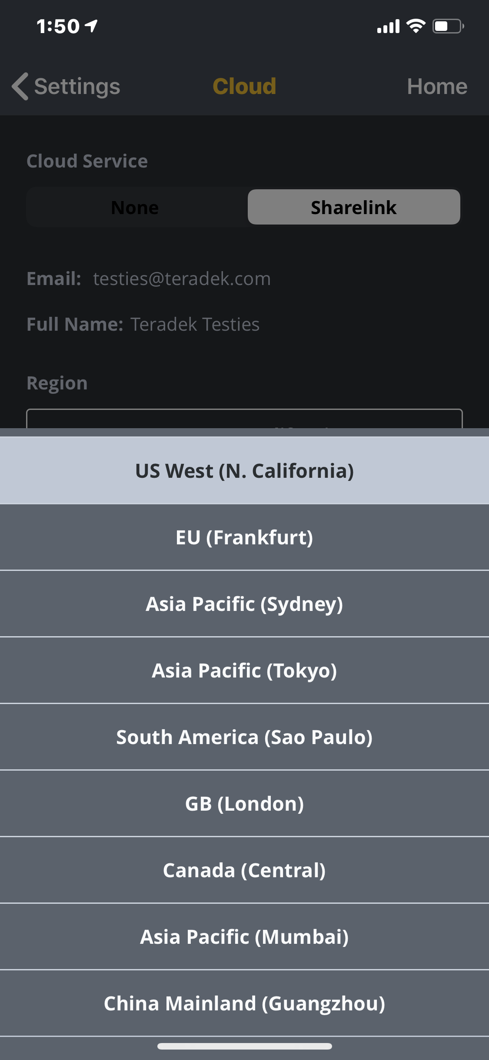Pick EU (Frankfurt) from region list

pos(244,537)
